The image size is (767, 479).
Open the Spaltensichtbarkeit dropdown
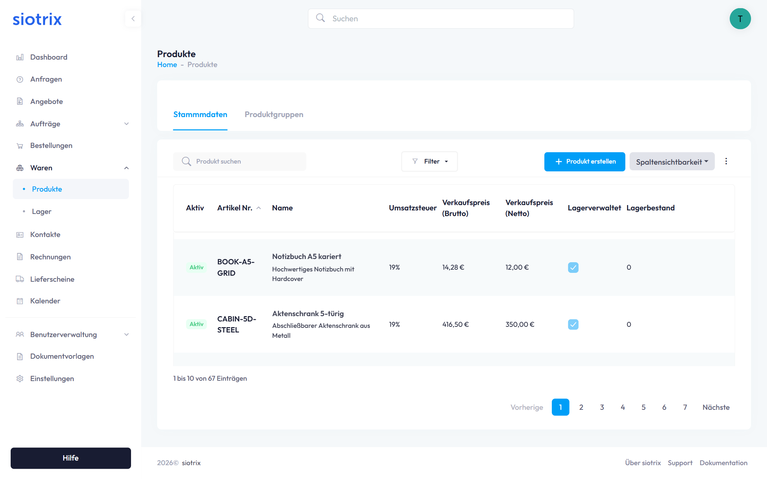[672, 162]
